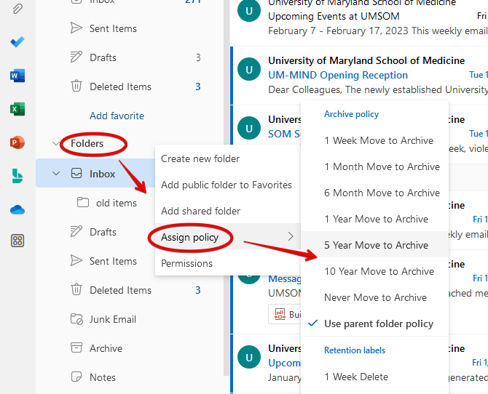Screen dimensions: 488x394
Task: Open the Bing icon in app rail
Action: pyautogui.click(x=17, y=177)
